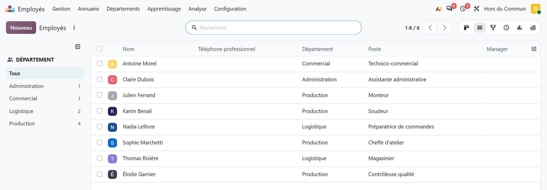Screen dimensions: 547x190
Task: Open the user avatar menu
Action: (536, 9)
